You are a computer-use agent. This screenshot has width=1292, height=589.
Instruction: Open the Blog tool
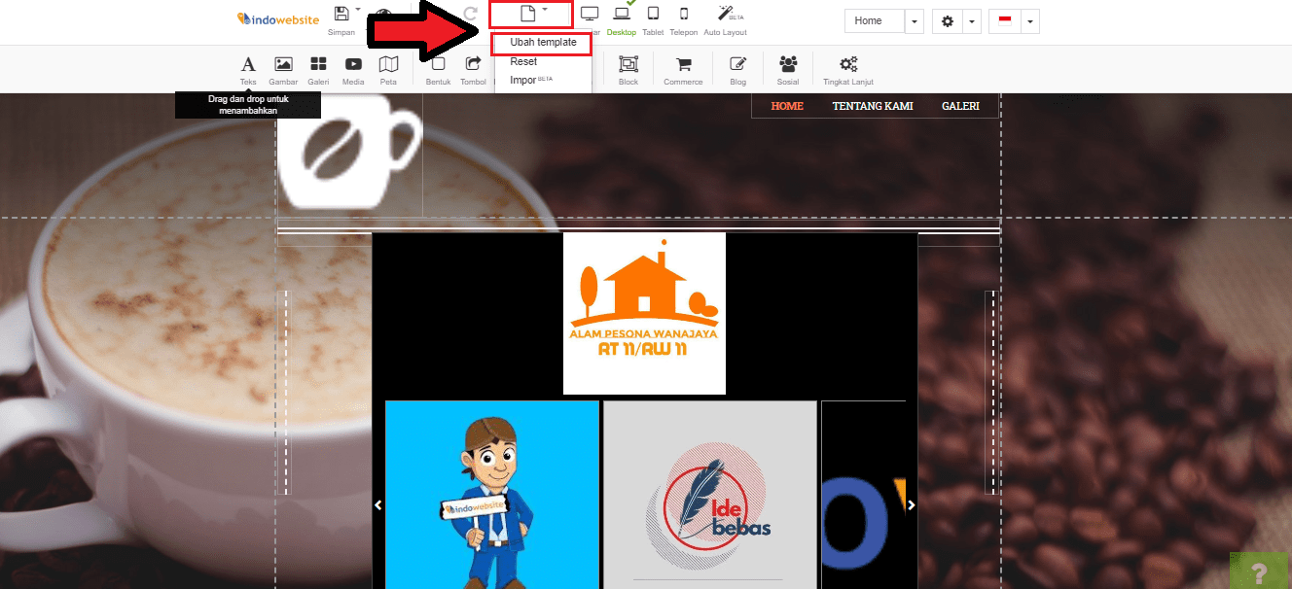[x=737, y=65]
